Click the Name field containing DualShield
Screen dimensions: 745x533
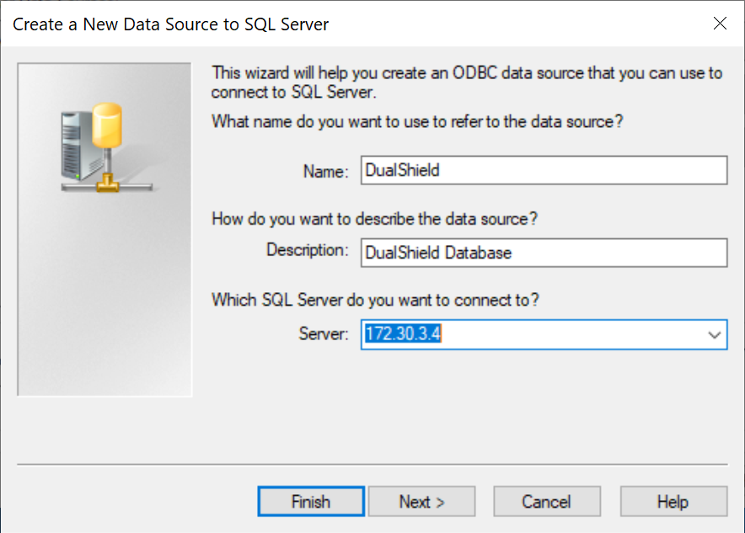(x=543, y=170)
